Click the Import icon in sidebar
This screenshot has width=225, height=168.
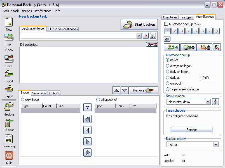(9, 74)
